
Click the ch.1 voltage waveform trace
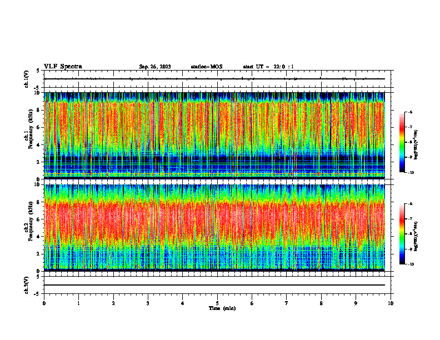(x=214, y=79)
